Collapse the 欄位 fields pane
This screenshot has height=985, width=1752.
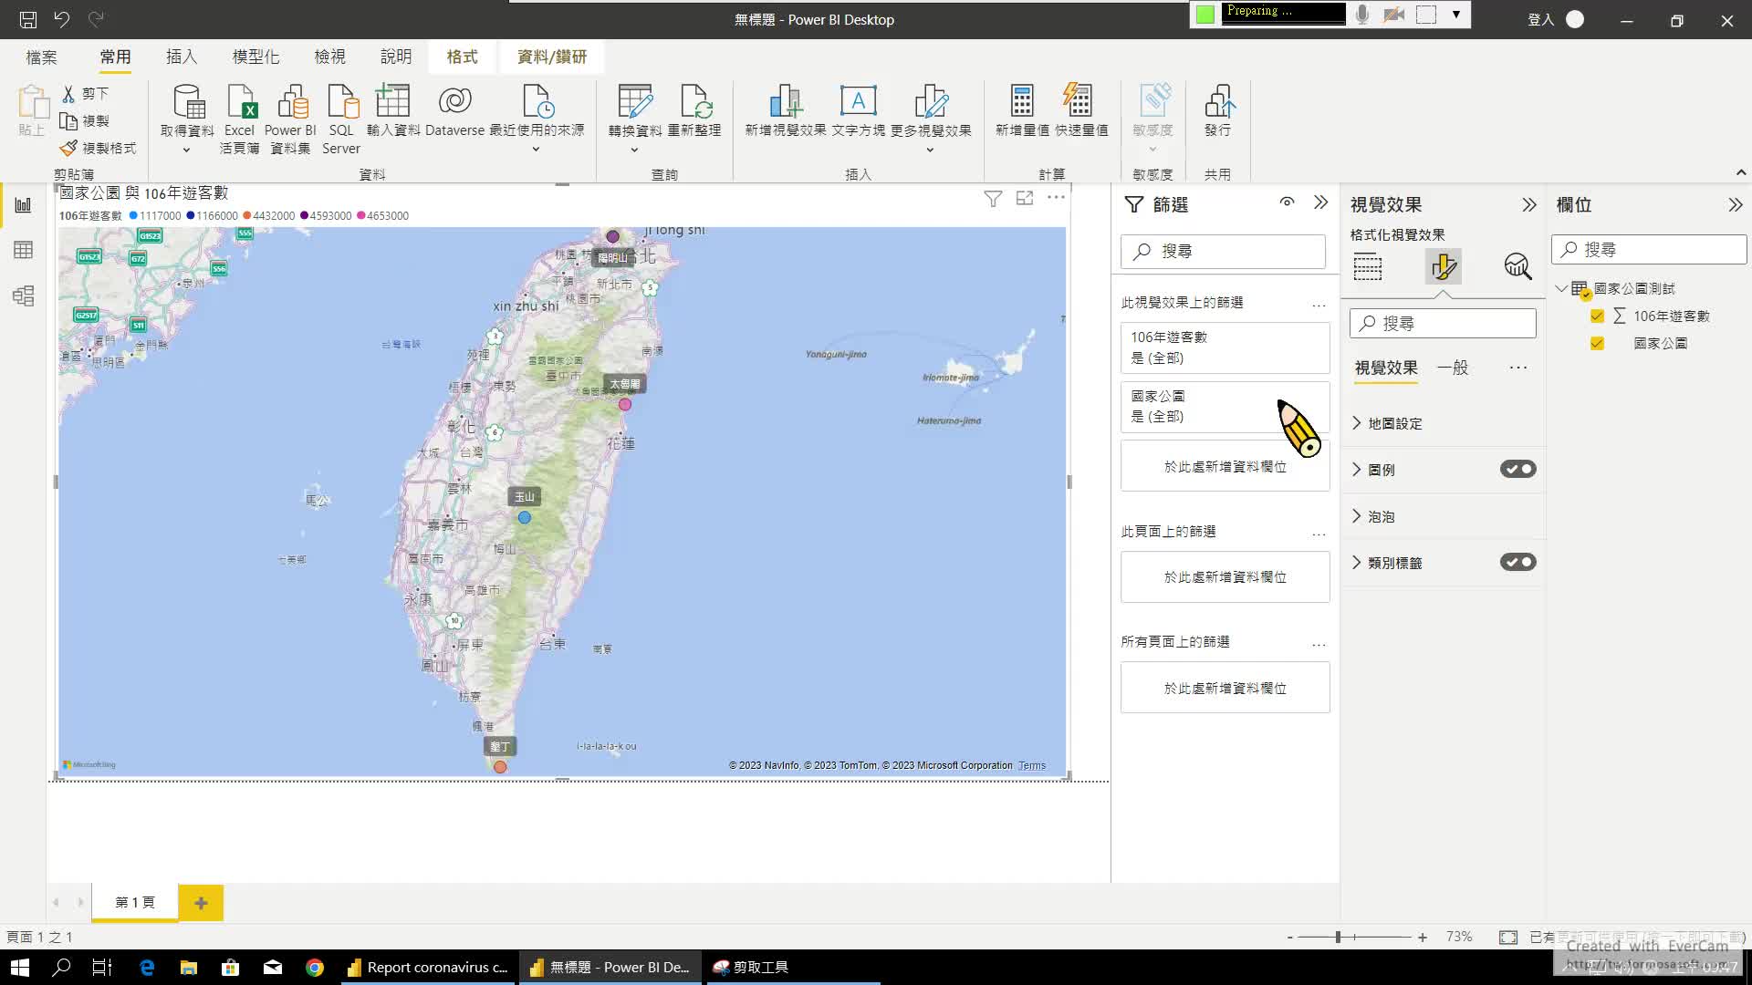pyautogui.click(x=1736, y=205)
